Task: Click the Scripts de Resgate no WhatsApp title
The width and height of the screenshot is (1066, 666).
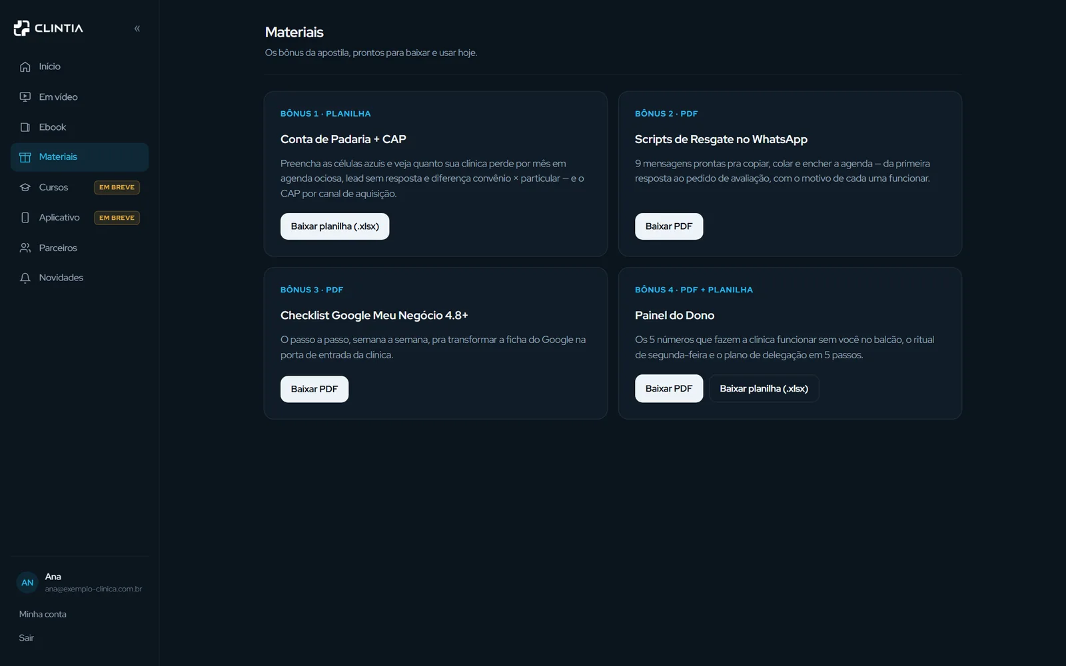Action: [721, 139]
